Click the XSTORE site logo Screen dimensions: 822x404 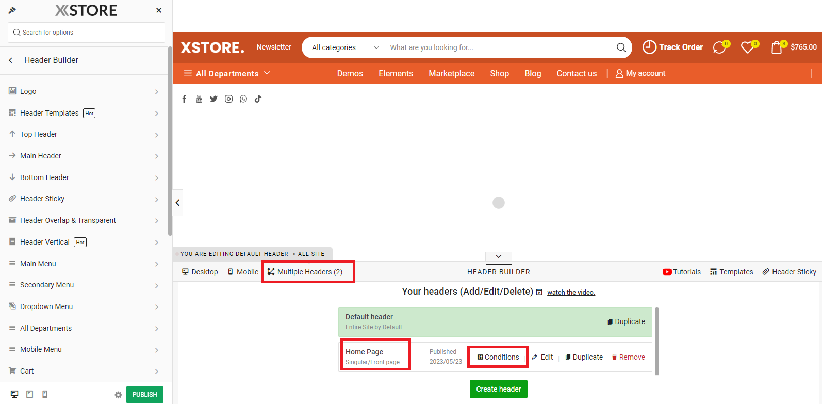[x=212, y=47]
